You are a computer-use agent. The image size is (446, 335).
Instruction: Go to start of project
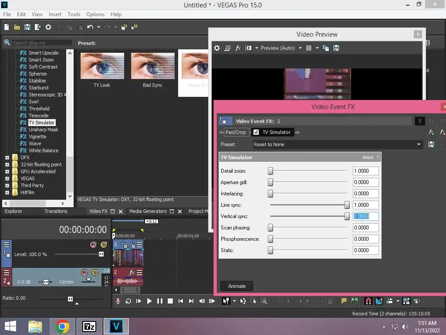click(x=181, y=301)
